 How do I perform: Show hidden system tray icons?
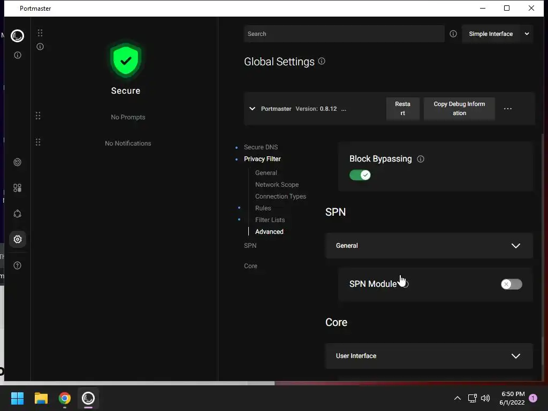(457, 398)
